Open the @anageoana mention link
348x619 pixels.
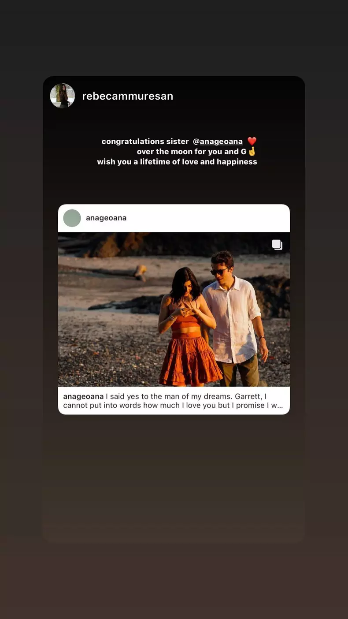pos(218,142)
